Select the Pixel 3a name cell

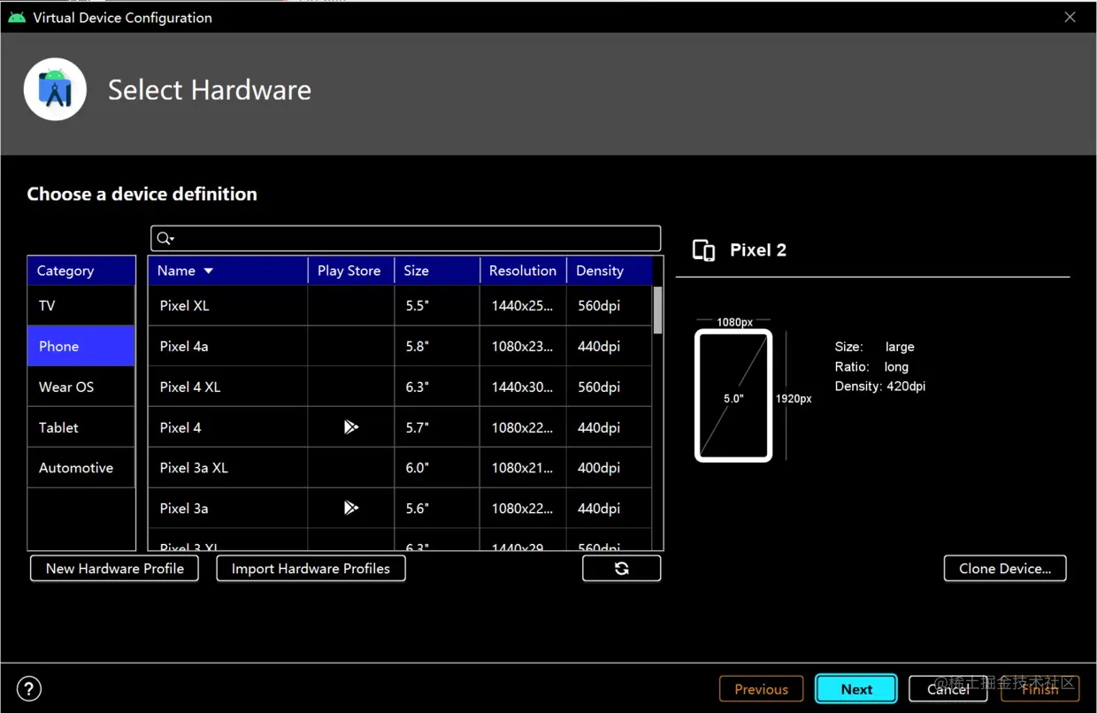tap(227, 508)
